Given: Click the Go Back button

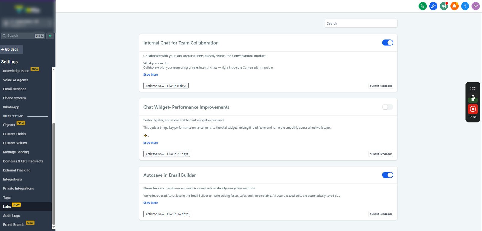Looking at the screenshot, I should tap(11, 50).
